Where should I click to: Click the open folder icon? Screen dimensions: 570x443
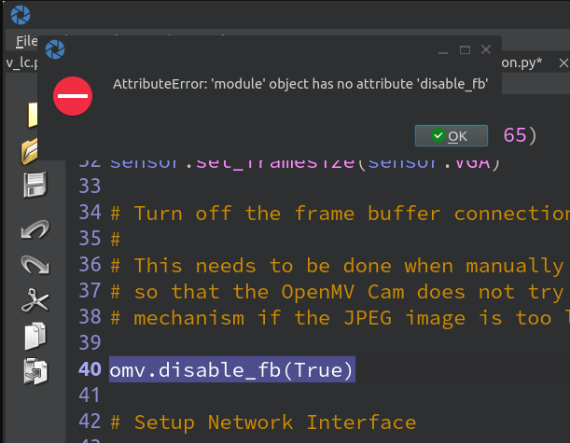coord(35,149)
